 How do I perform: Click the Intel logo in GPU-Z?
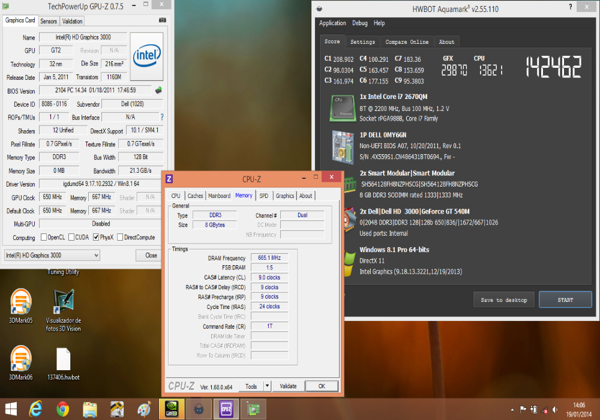pos(146,56)
